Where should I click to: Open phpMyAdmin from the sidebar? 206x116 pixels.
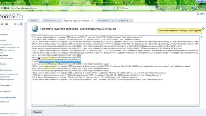click(5, 77)
